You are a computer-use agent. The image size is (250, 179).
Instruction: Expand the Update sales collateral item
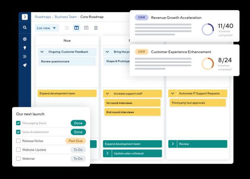107,154
